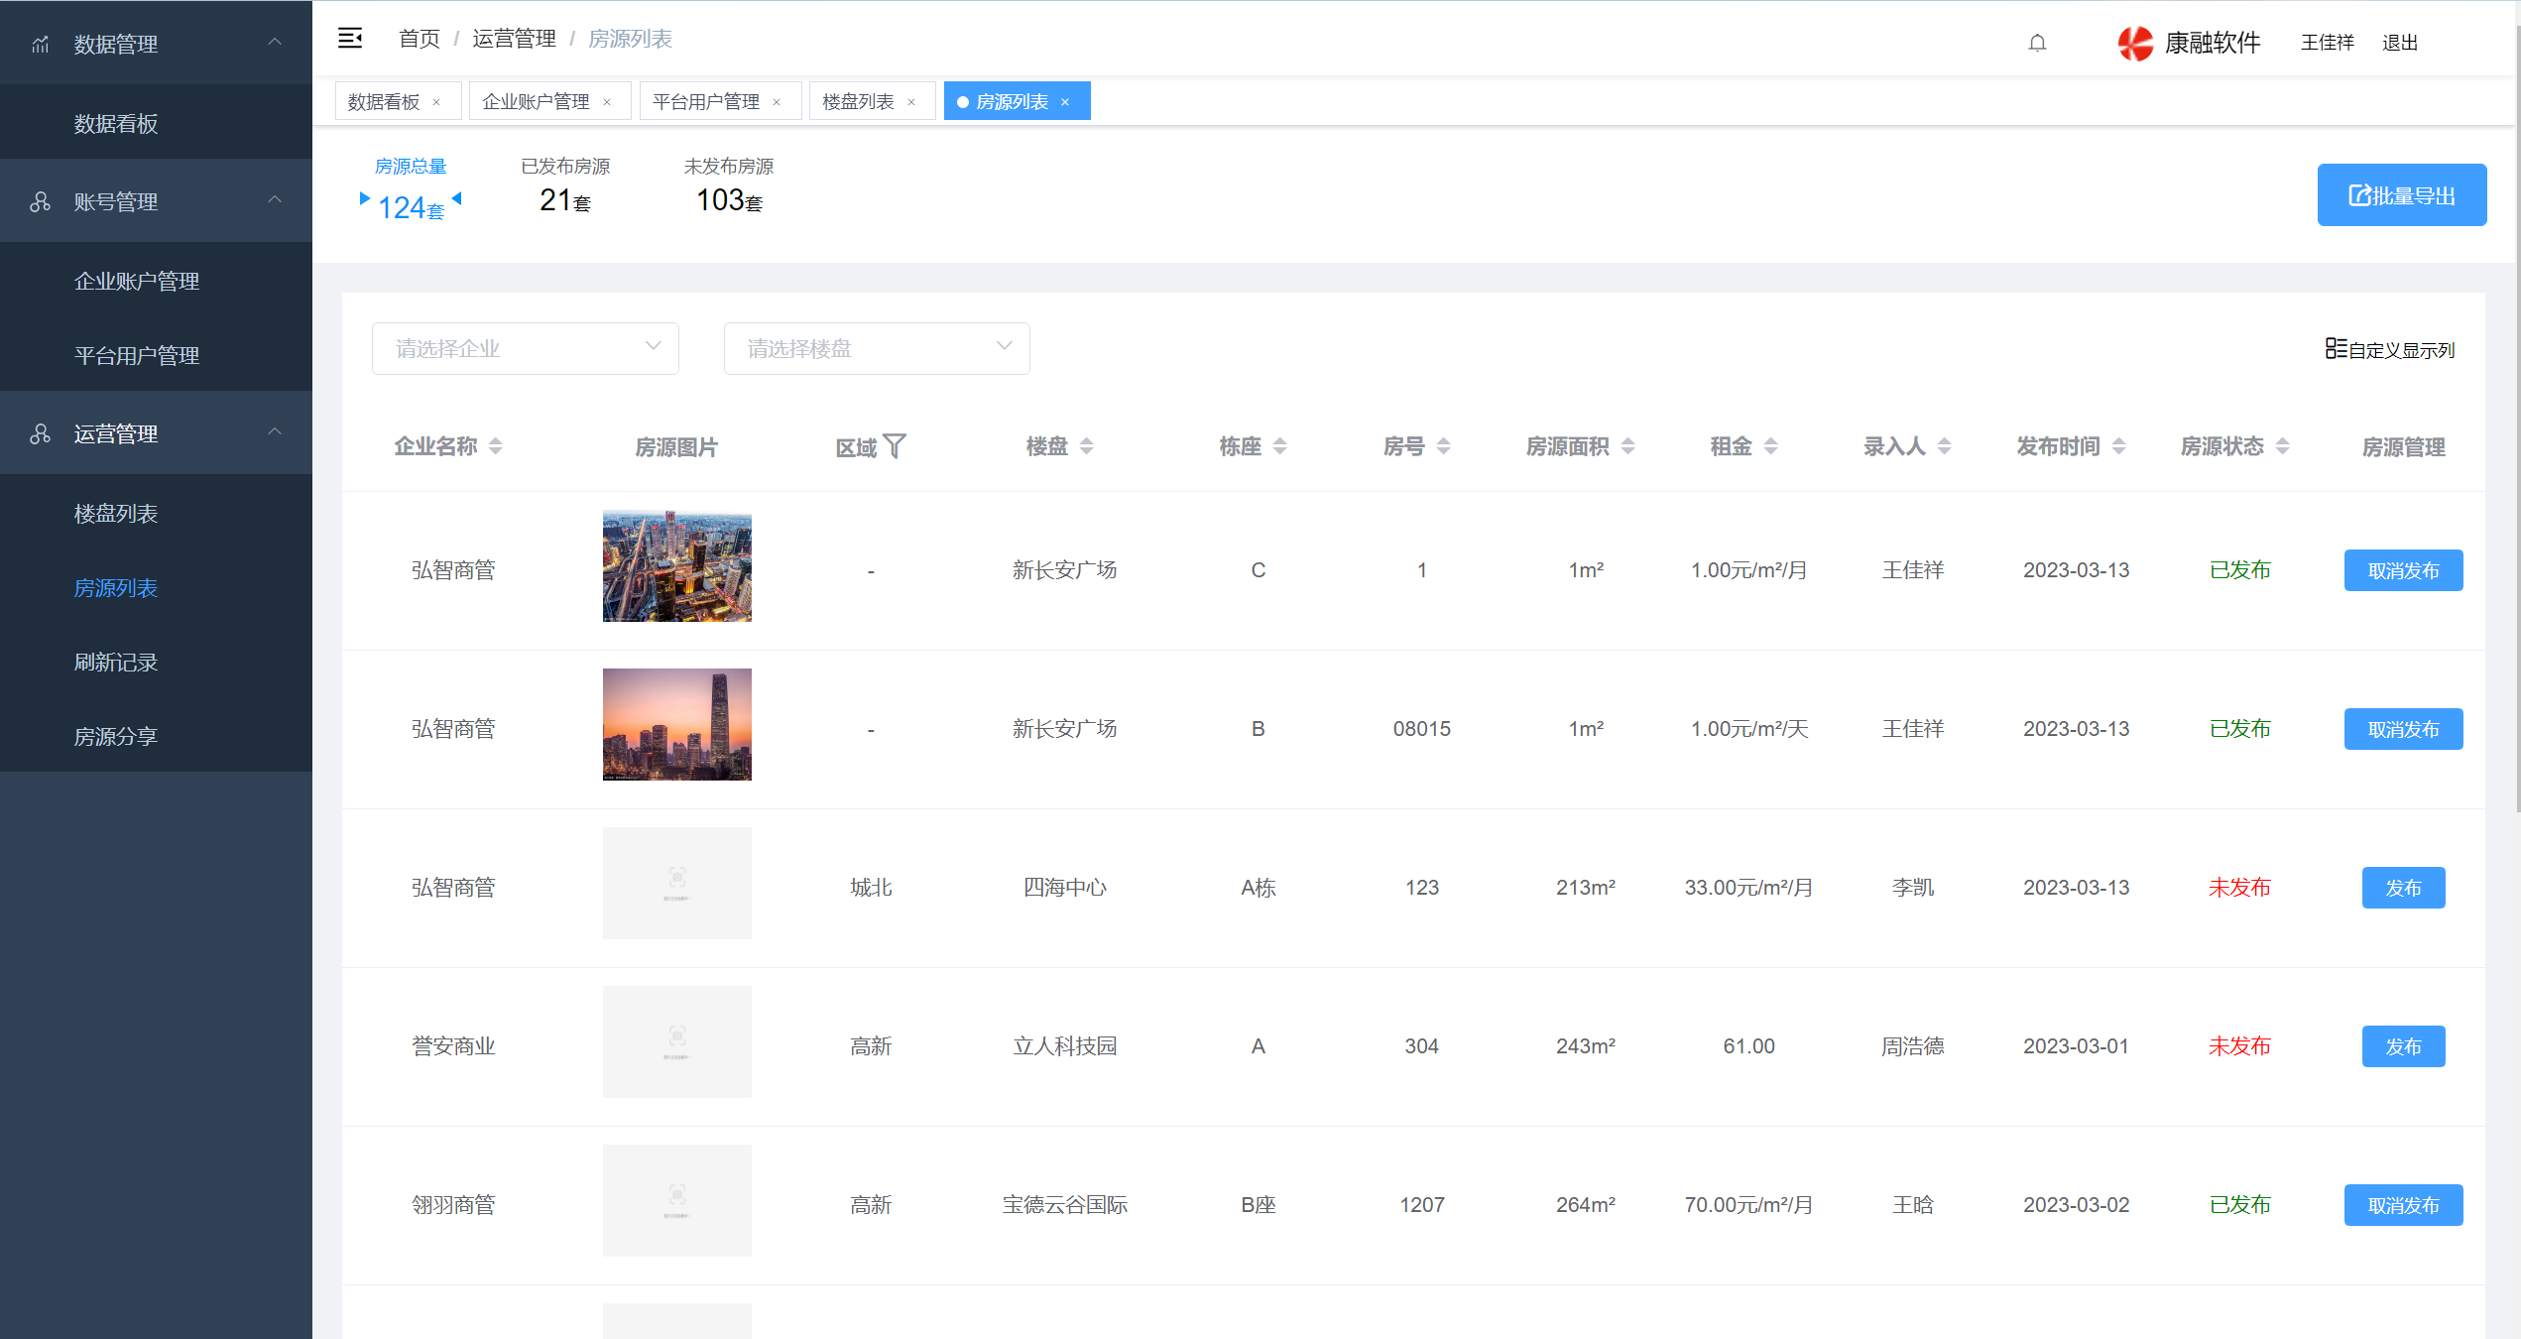Image resolution: width=2521 pixels, height=1339 pixels.
Task: Collapse the 运营管理 menu group
Action: pyautogui.click(x=275, y=431)
